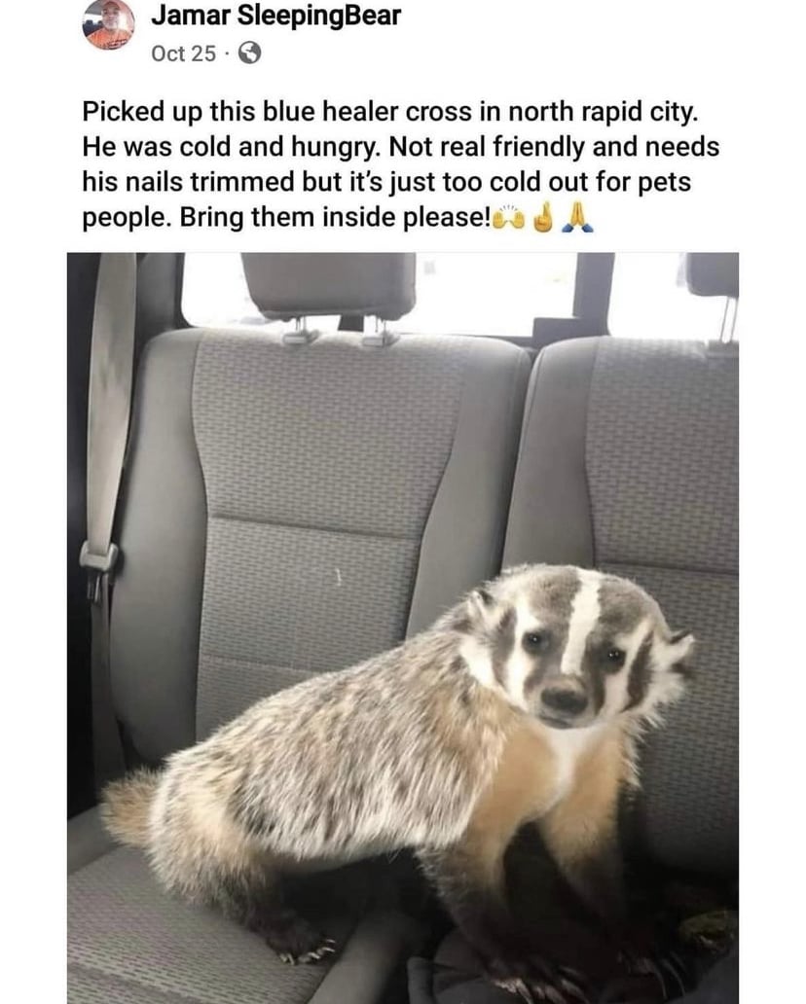The width and height of the screenshot is (806, 1004).
Task: Open the Oct 25 post timestamp
Action: (x=183, y=54)
